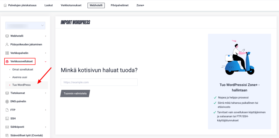Image resolution: width=279 pixels, height=138 pixels.
Task: Click the Sähköposti envelope icon
Action: pyautogui.click(x=7, y=127)
